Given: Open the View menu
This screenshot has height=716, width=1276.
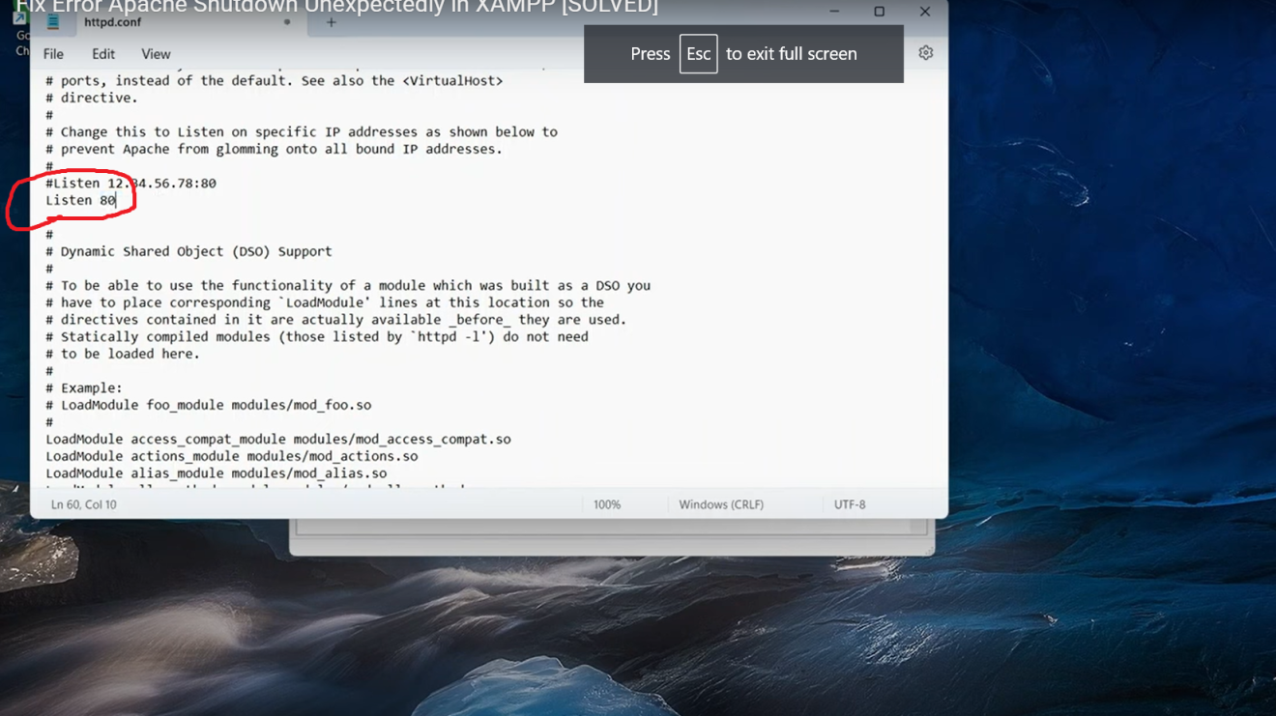Looking at the screenshot, I should point(156,54).
